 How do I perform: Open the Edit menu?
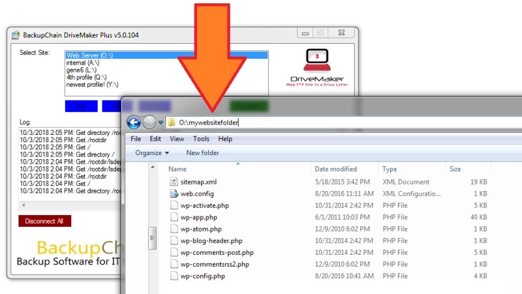click(155, 139)
